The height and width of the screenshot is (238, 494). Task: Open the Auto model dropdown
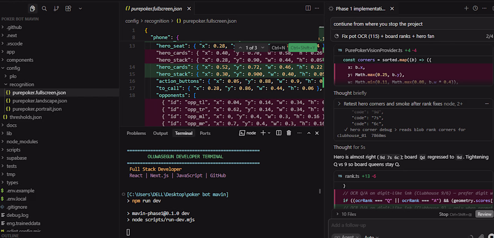tap(372, 236)
